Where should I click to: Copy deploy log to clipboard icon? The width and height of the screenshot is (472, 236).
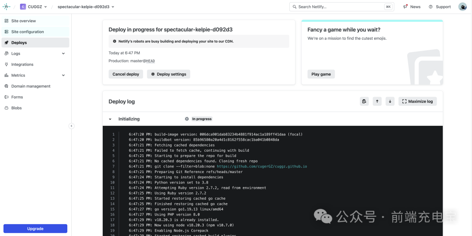coord(364,101)
